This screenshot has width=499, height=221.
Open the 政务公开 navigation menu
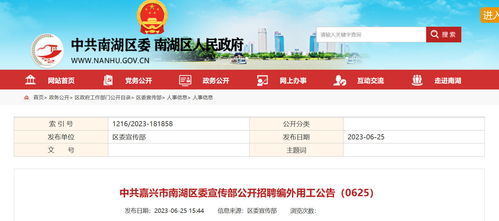[x=216, y=81]
